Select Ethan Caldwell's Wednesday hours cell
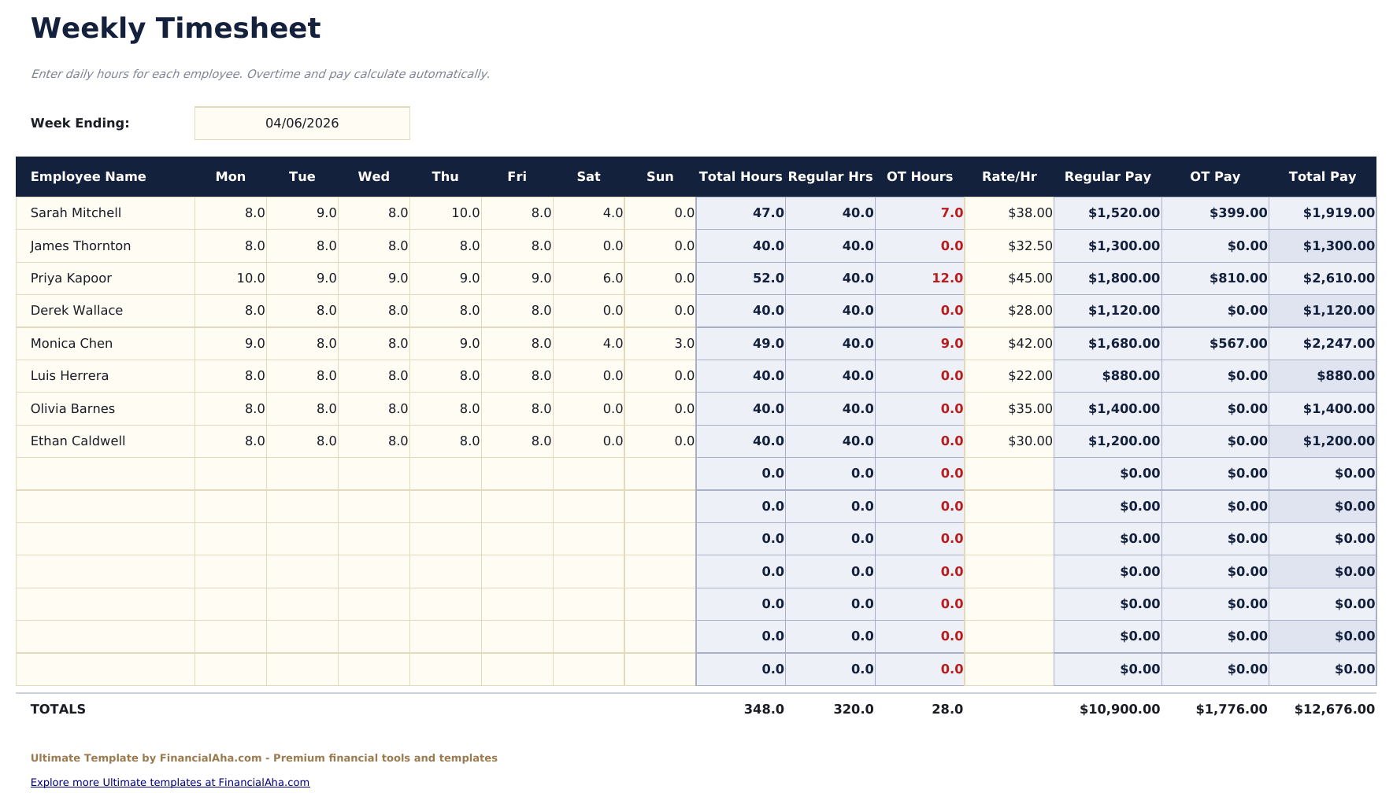This screenshot has height=804, width=1393. [373, 441]
